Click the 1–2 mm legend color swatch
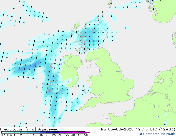 coord(17,132)
